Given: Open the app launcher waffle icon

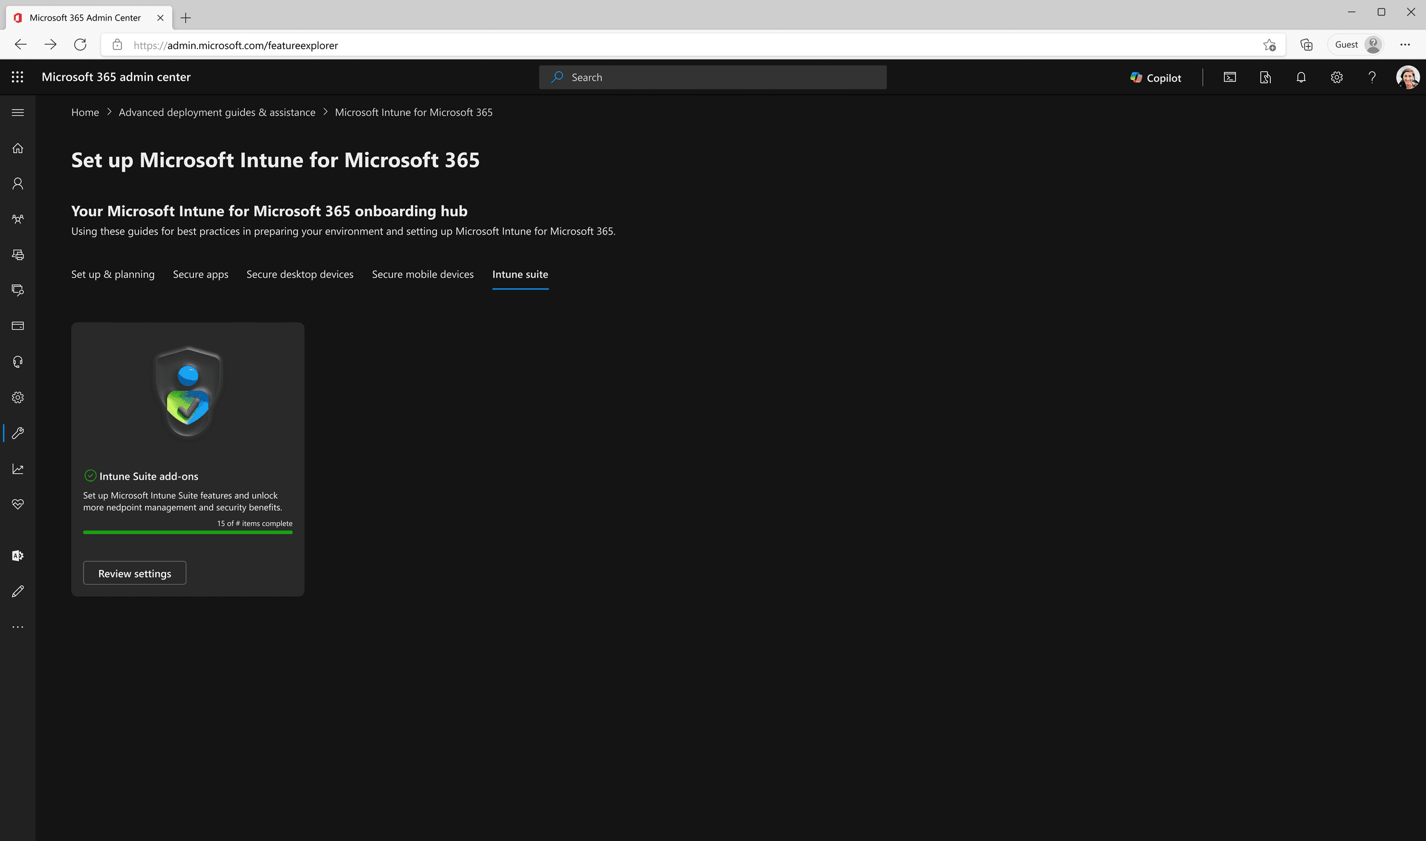Looking at the screenshot, I should pos(18,77).
